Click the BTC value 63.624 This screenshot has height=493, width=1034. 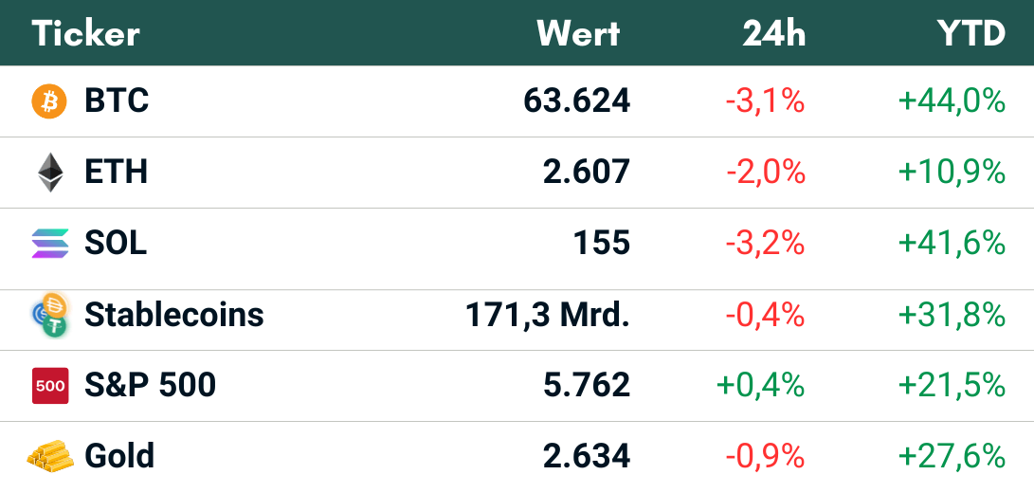click(577, 101)
